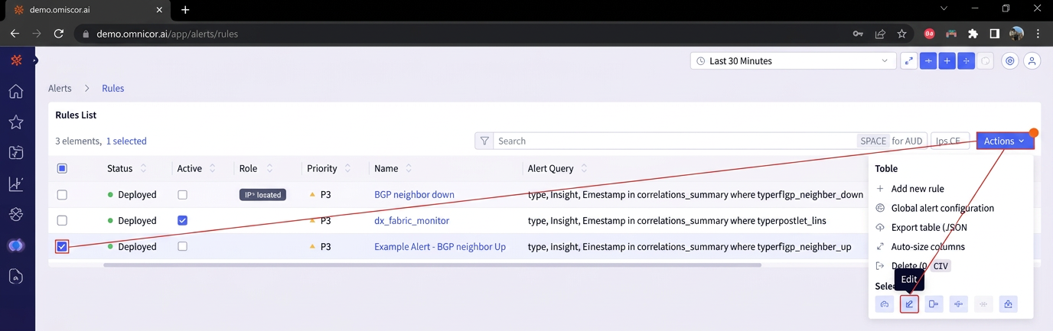1053x331 pixels.
Task: Open the chart analytics sidebar icon
Action: click(16, 183)
